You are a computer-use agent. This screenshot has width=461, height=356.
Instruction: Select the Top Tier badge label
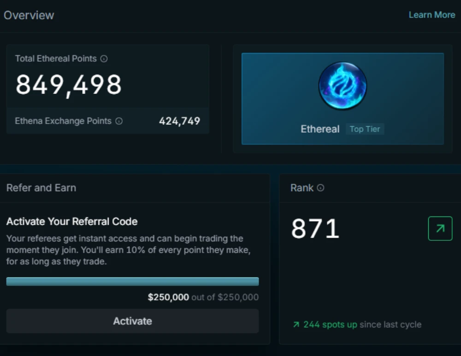coord(365,129)
